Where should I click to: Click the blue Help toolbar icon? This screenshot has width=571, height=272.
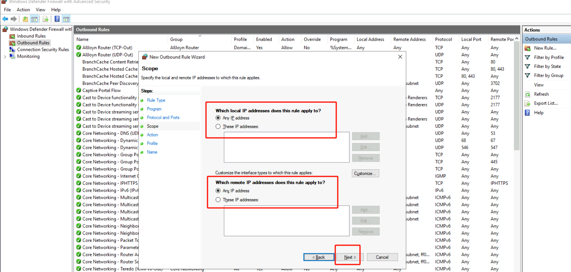pos(57,19)
